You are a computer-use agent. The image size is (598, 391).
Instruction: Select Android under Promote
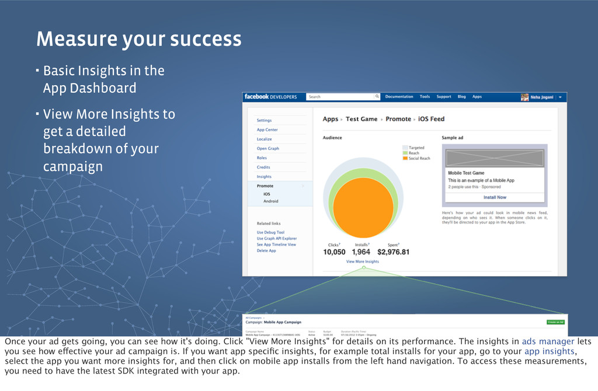271,201
